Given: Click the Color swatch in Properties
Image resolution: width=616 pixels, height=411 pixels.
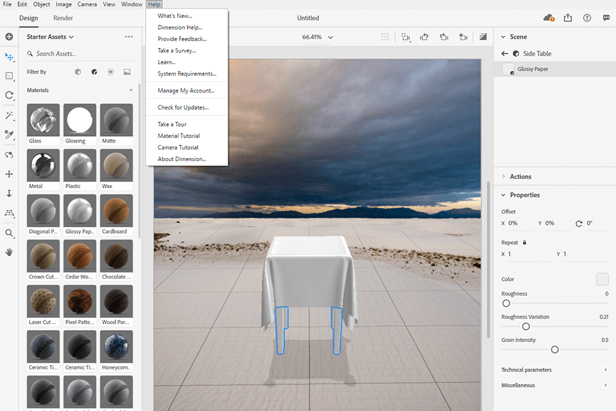Looking at the screenshot, I should coord(602,279).
